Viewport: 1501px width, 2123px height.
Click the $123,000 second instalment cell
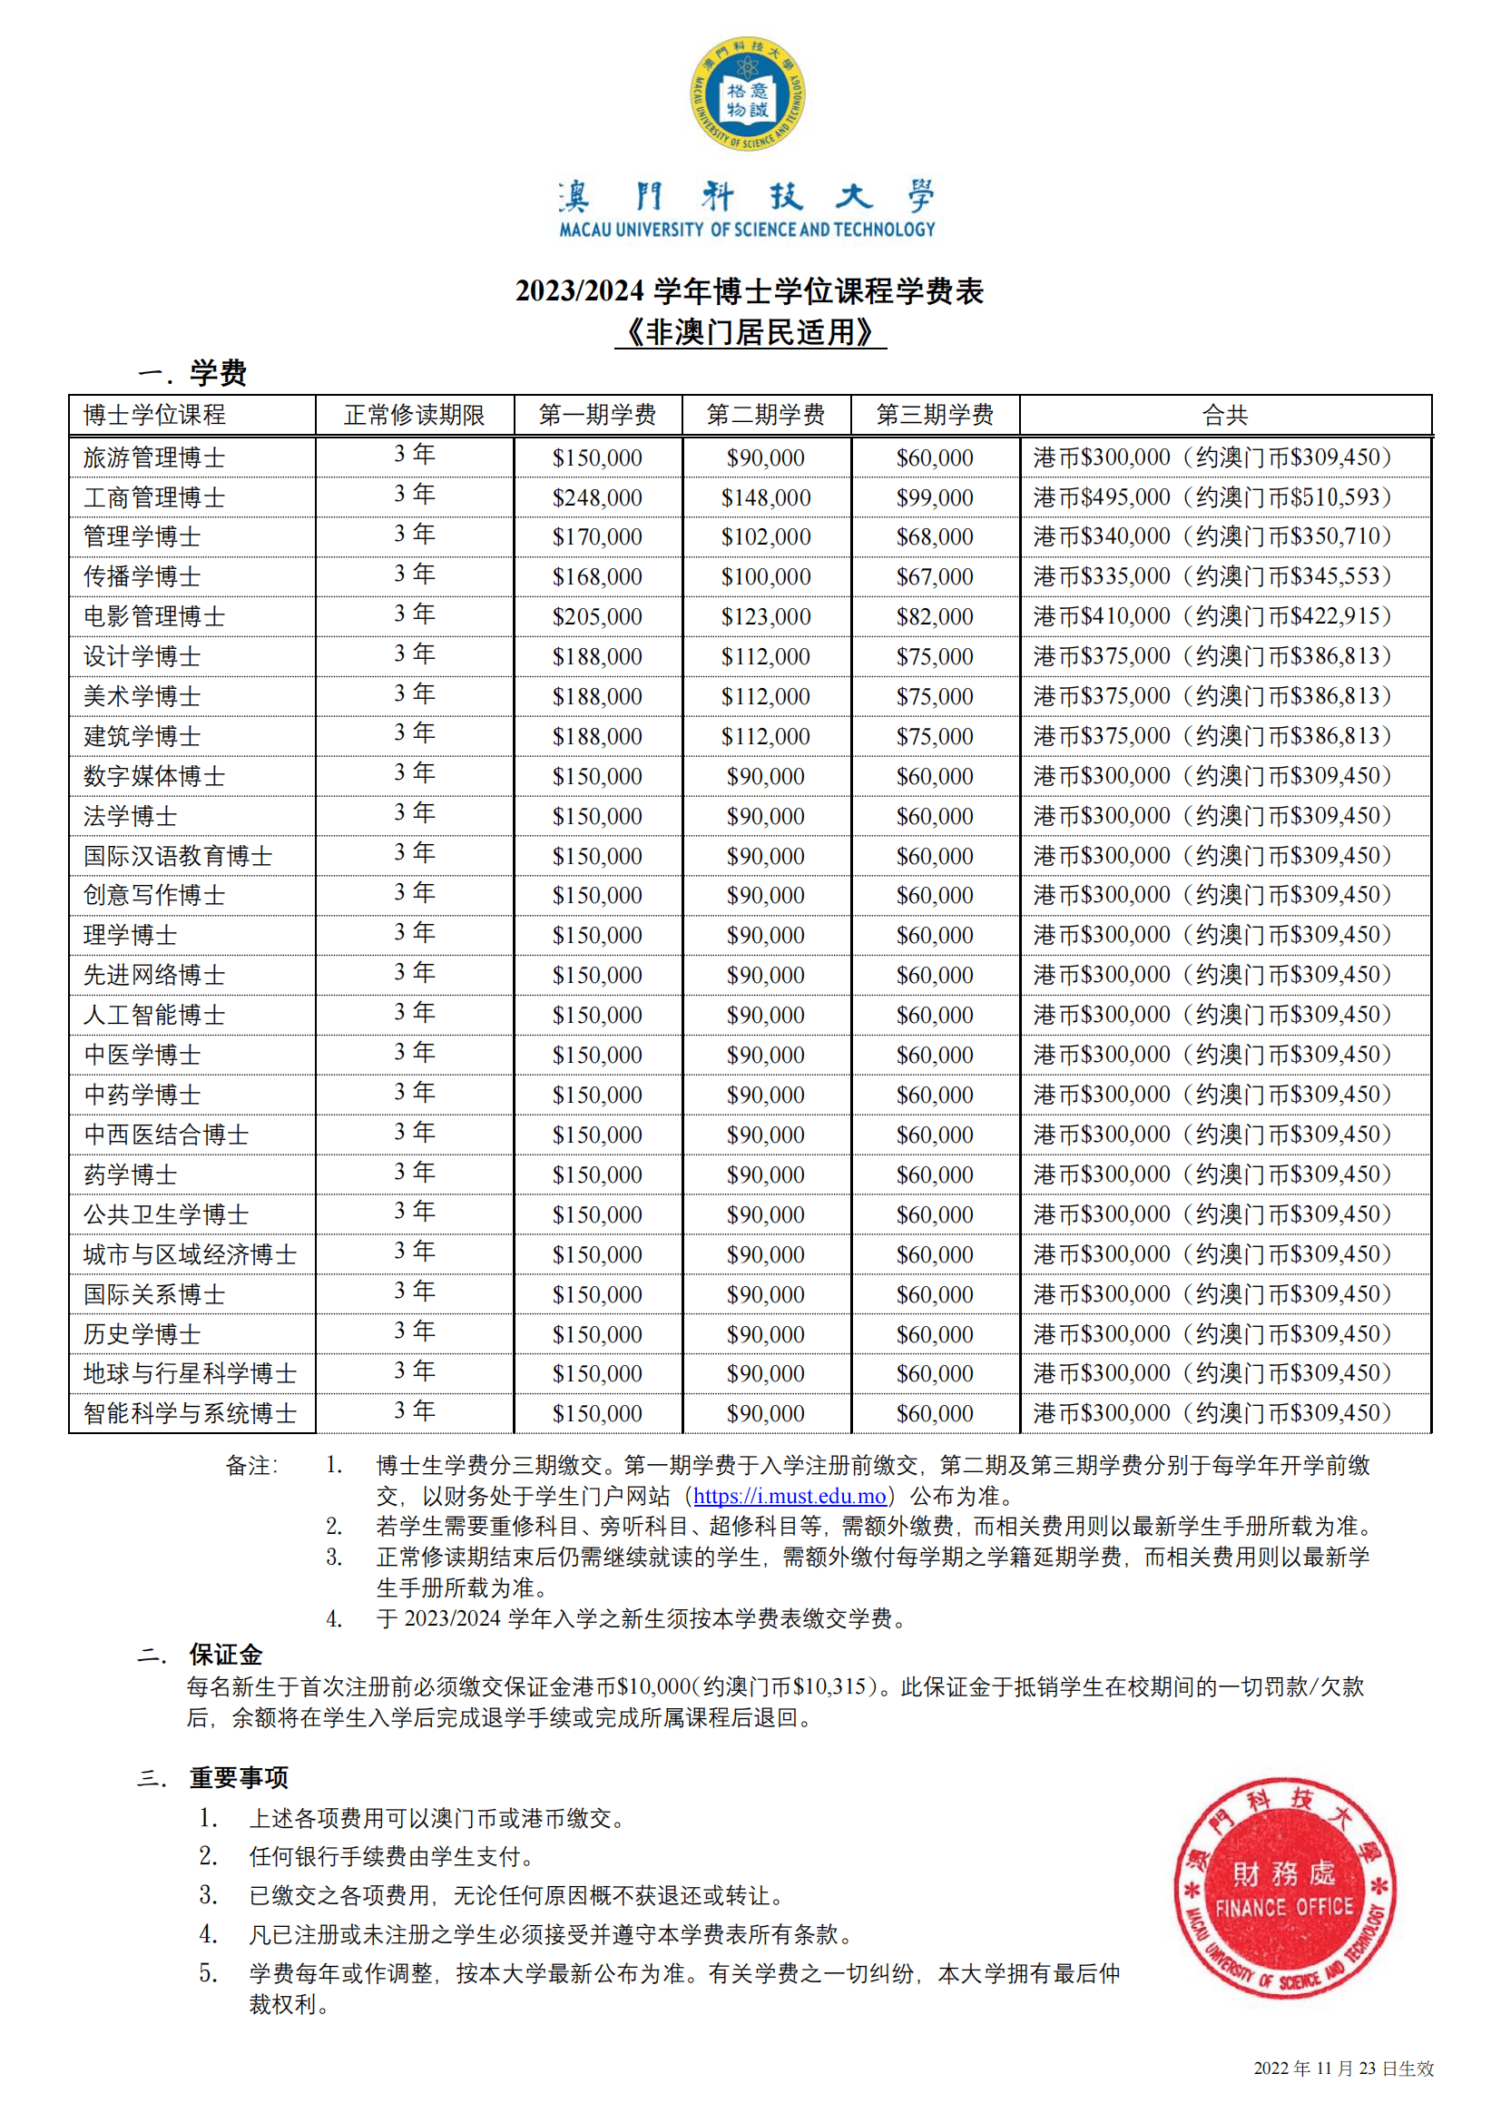click(766, 616)
